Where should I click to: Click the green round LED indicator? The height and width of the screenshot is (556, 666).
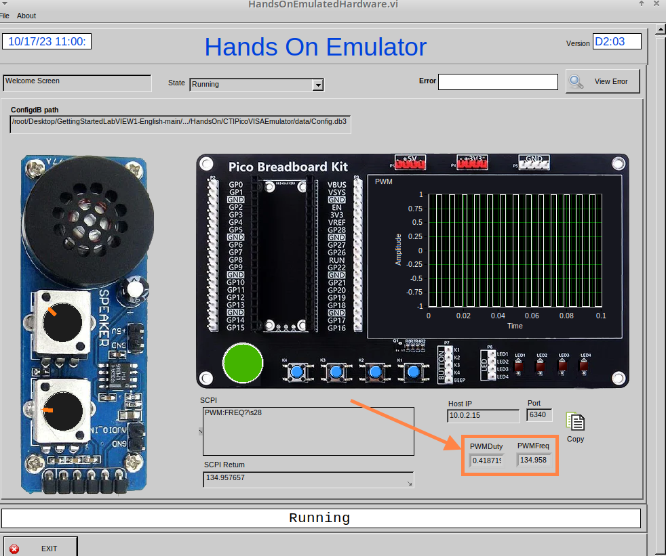[243, 363]
